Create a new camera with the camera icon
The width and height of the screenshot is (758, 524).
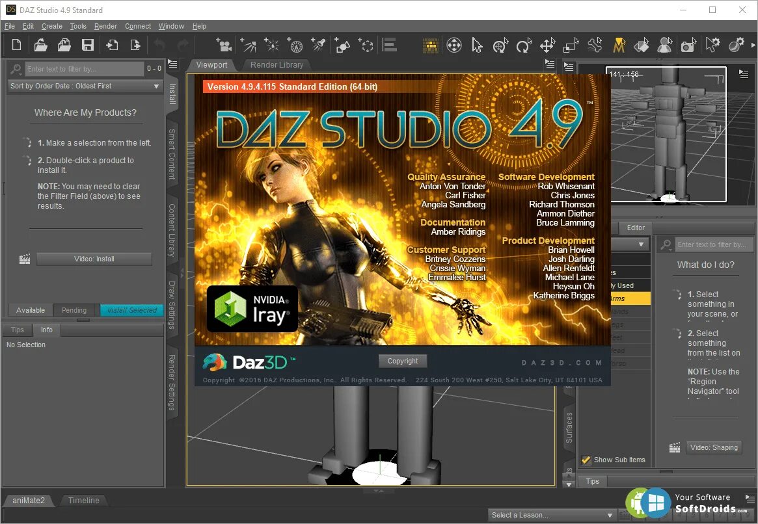[224, 45]
